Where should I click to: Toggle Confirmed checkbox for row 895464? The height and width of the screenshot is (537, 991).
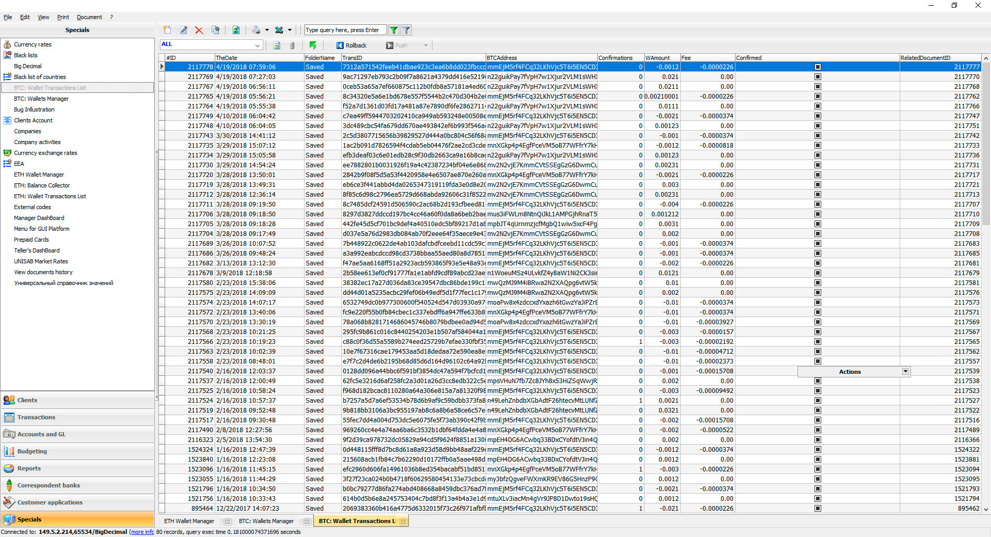click(x=818, y=509)
